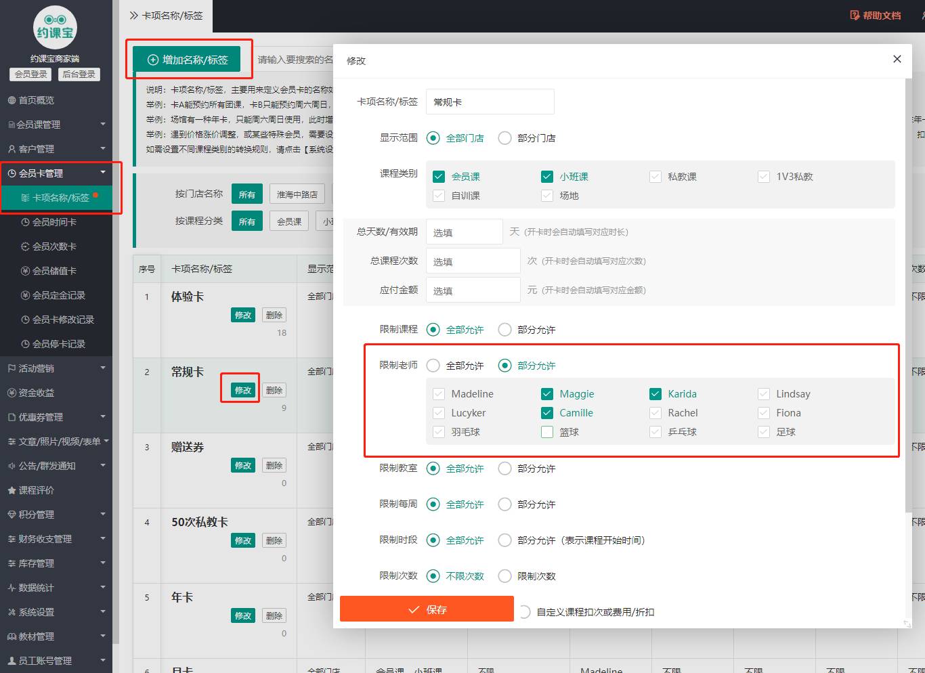Uncheck teacher Karida

(x=655, y=394)
